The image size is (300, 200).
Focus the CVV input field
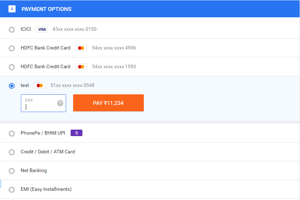coord(43,103)
